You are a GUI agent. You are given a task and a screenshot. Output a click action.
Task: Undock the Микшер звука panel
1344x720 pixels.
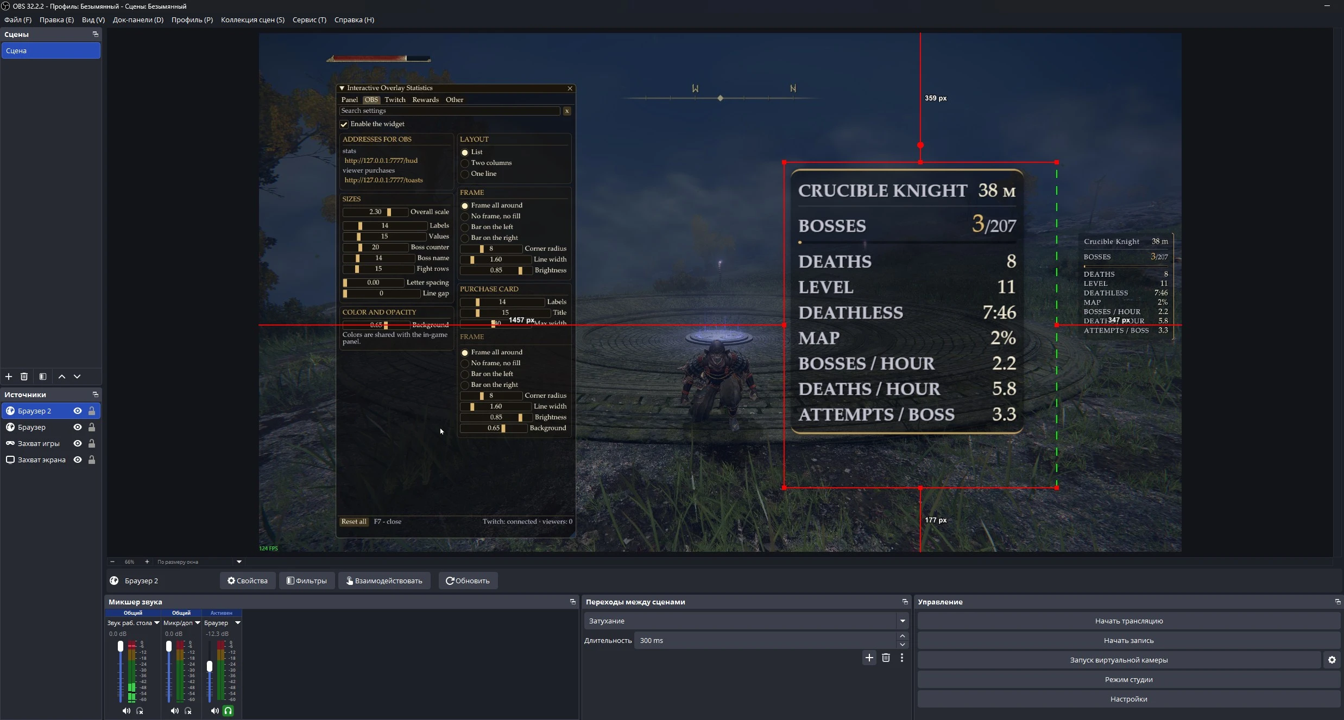point(572,602)
